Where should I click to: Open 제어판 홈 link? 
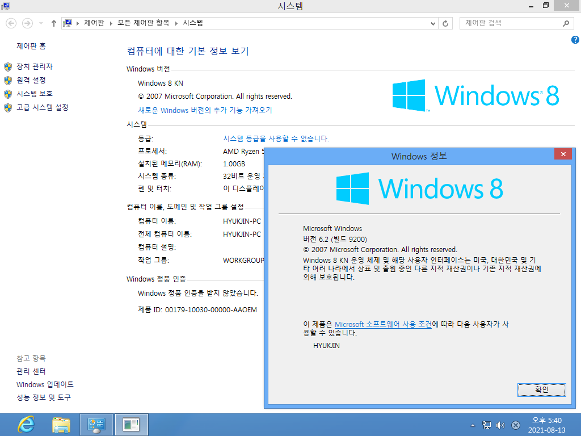(31, 46)
